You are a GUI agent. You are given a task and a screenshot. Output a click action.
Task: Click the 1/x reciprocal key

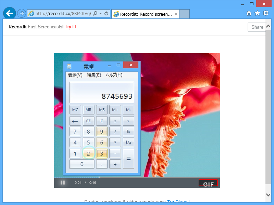click(x=128, y=142)
